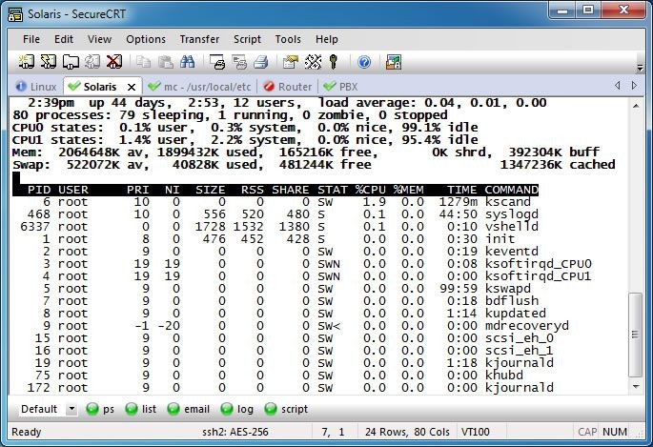This screenshot has width=653, height=447.
Task: Open the Transfer menu
Action: click(199, 39)
